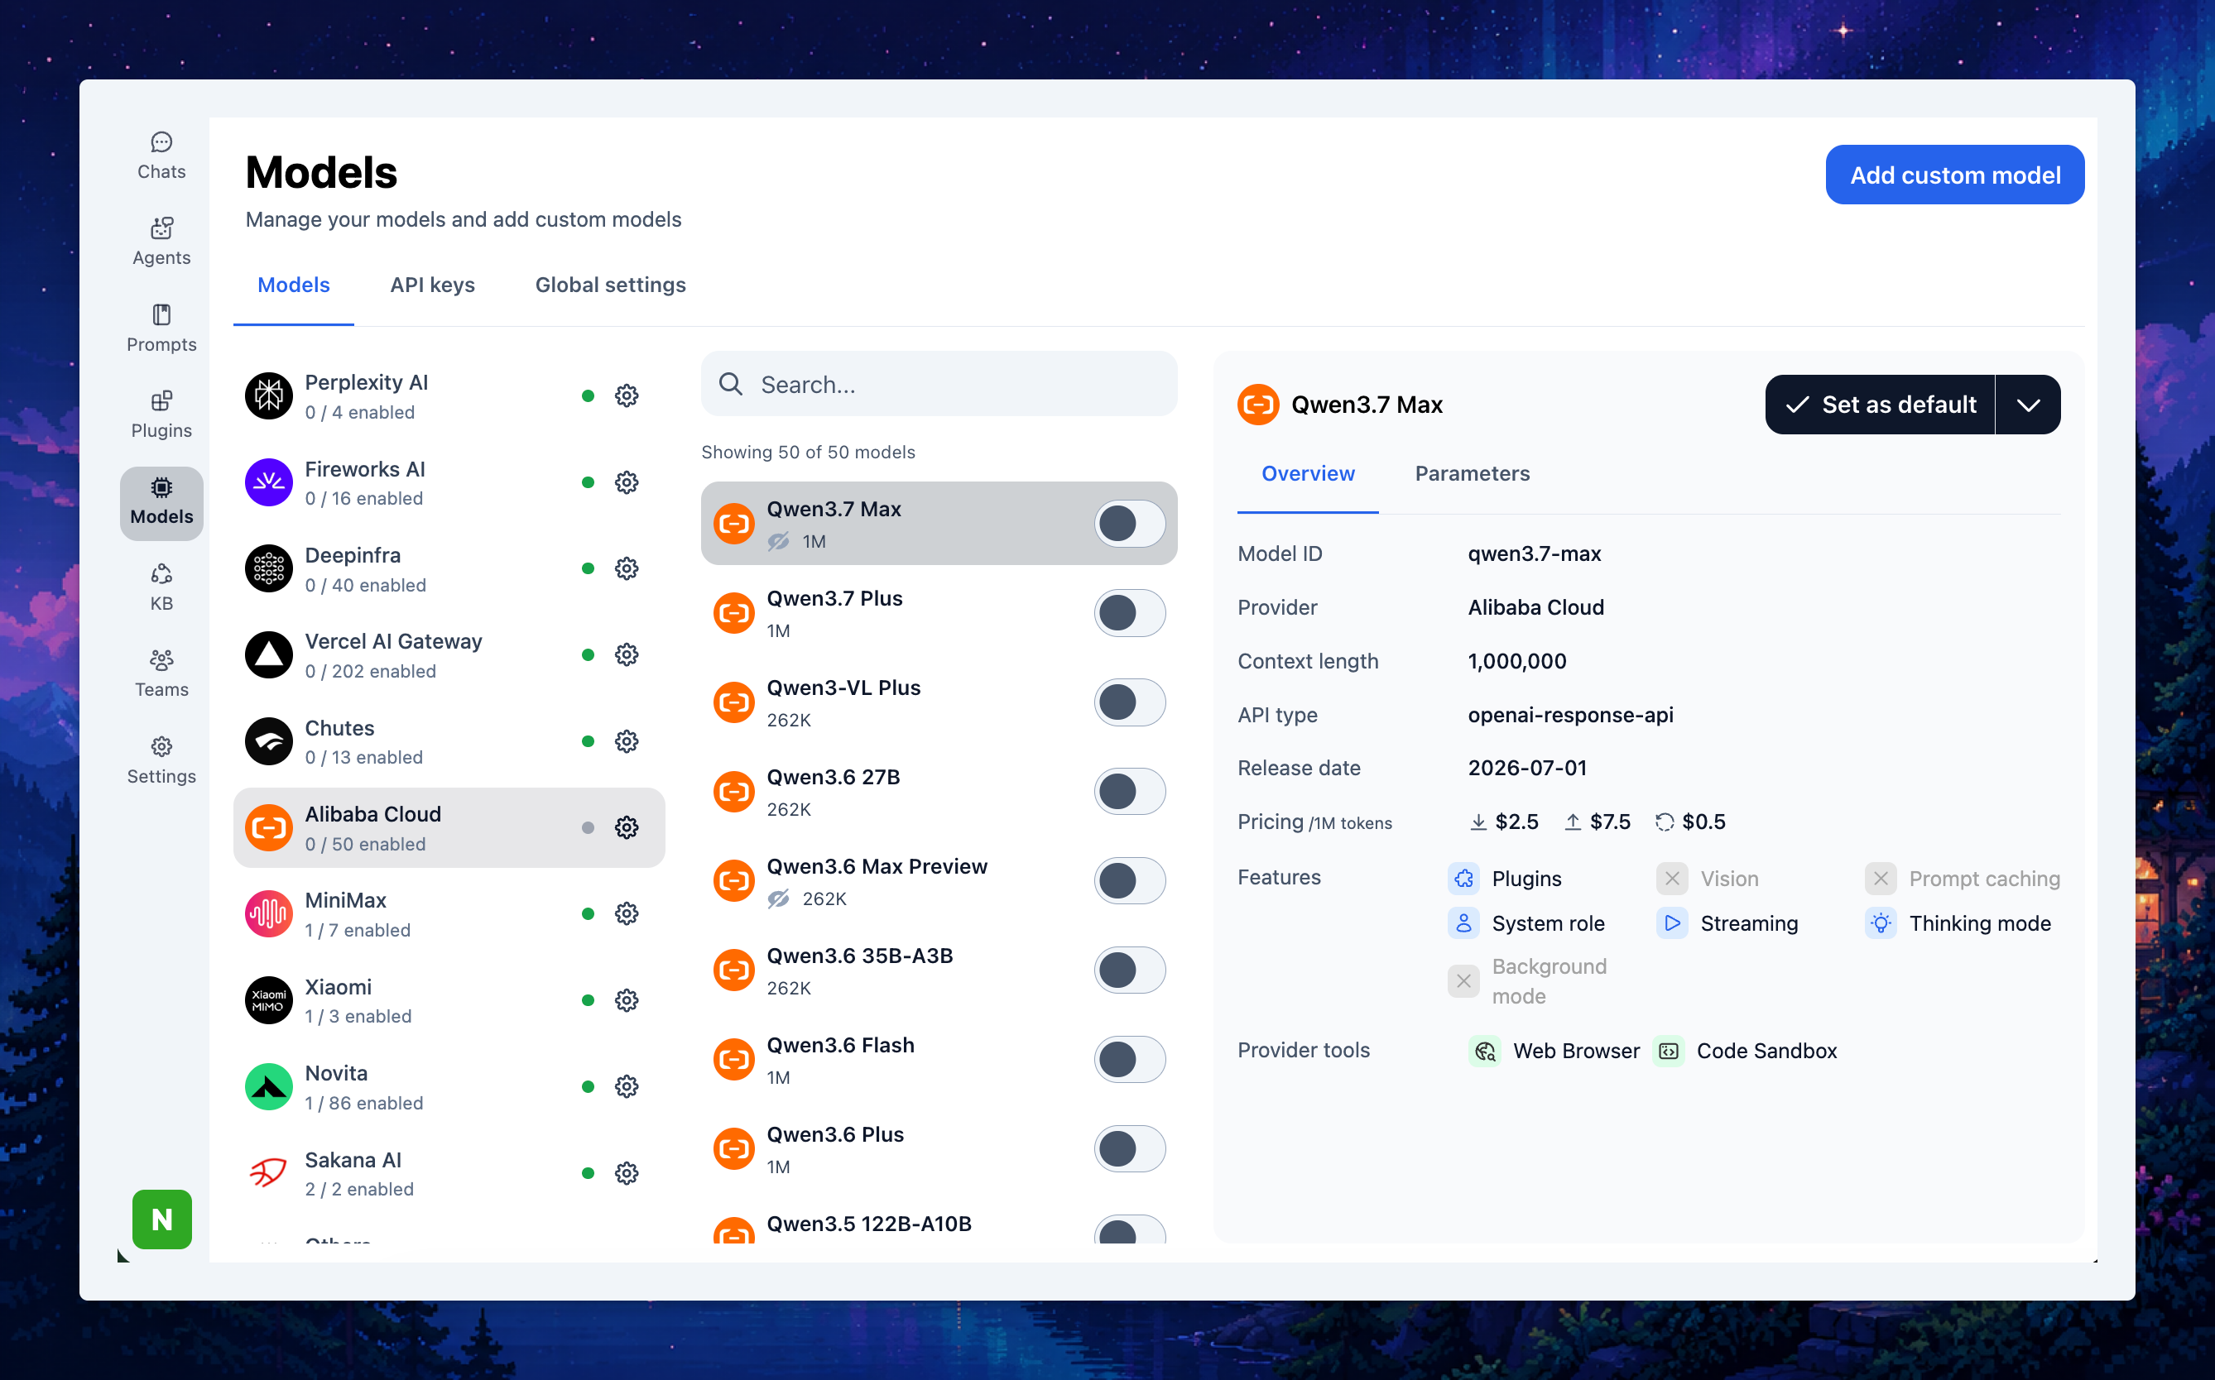The width and height of the screenshot is (2215, 1380).
Task: Open Sakana AI provider settings gear
Action: [x=627, y=1173]
